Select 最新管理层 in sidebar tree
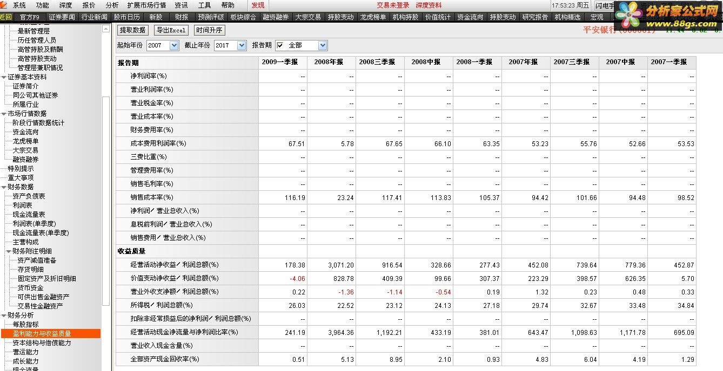Screen dimensions: 723x371 tap(34, 31)
